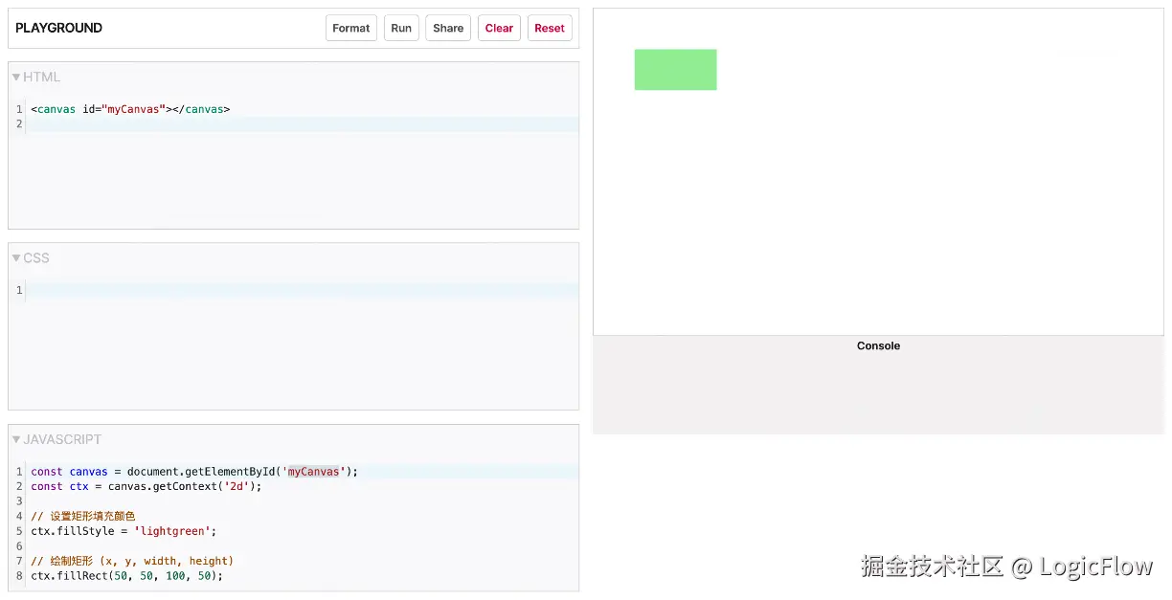Click the fillStyle lightgreen code line

[x=124, y=531]
